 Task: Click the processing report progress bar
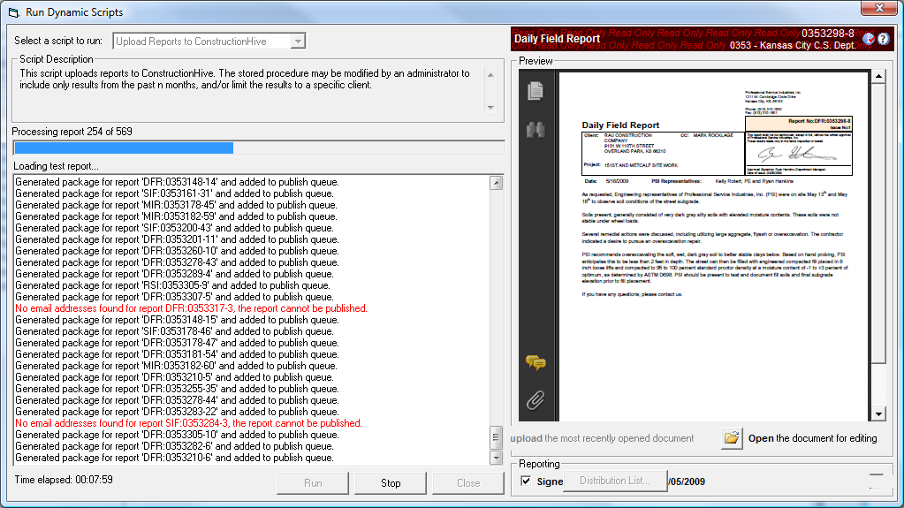point(258,148)
